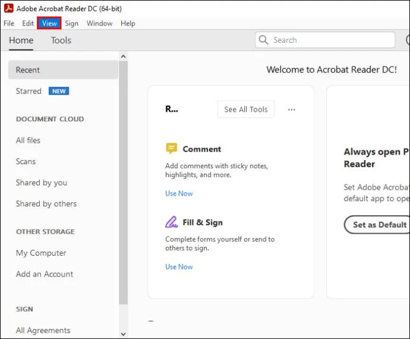410x339 pixels.
Task: Click the NEW badge next to Starred
Action: 59,91
